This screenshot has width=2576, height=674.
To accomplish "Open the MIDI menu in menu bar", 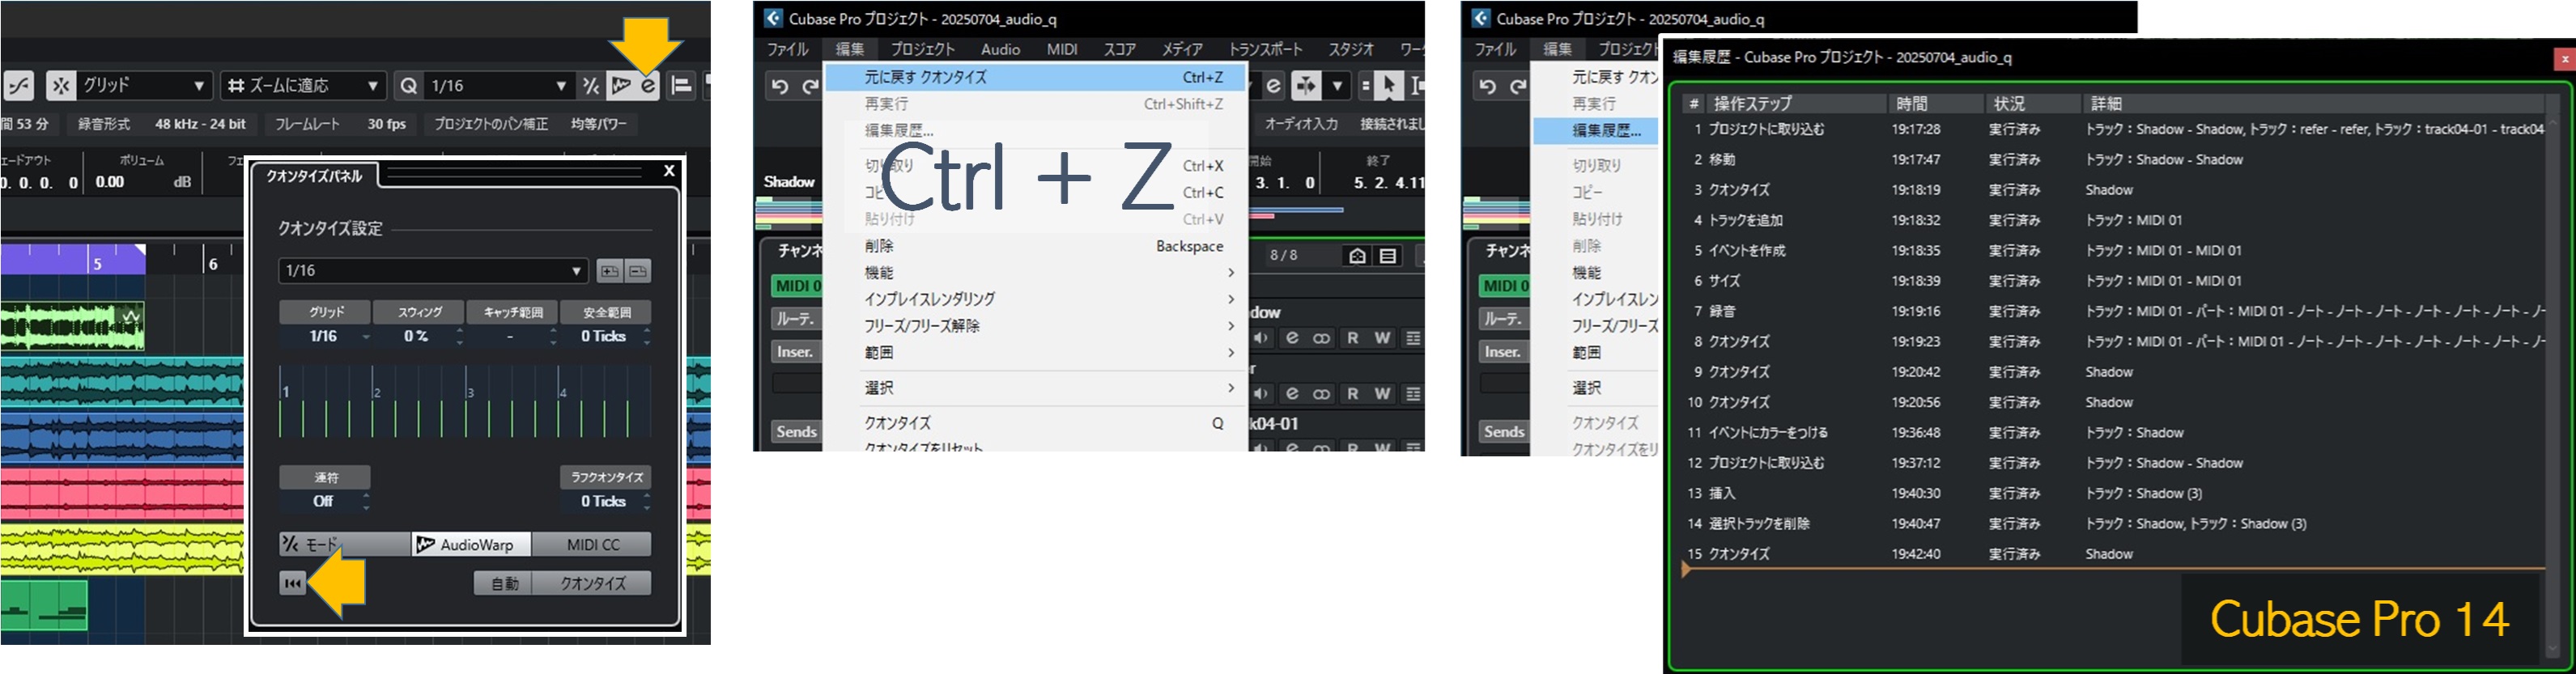I will [1062, 49].
